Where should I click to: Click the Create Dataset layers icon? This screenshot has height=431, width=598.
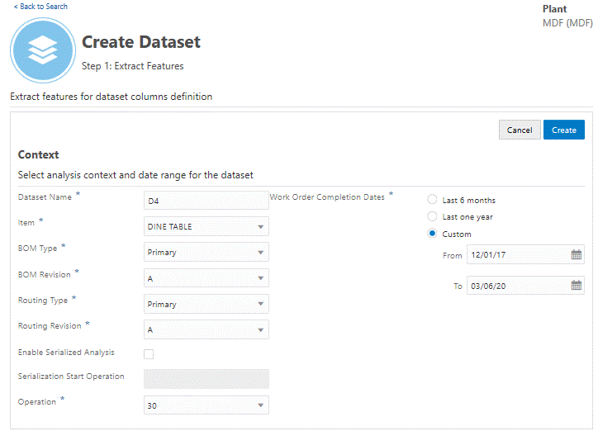click(42, 50)
